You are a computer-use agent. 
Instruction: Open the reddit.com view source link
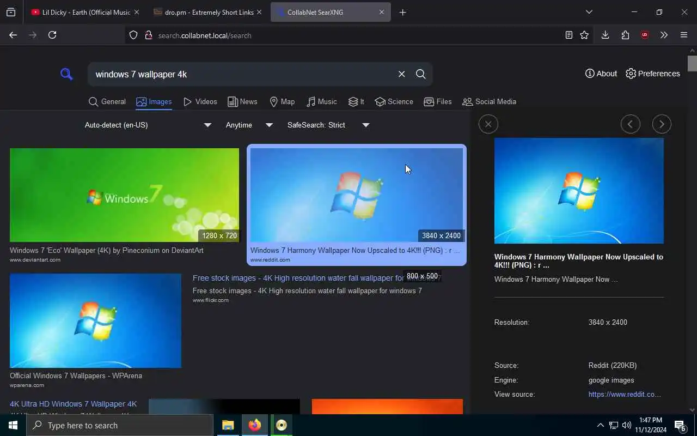tap(625, 394)
